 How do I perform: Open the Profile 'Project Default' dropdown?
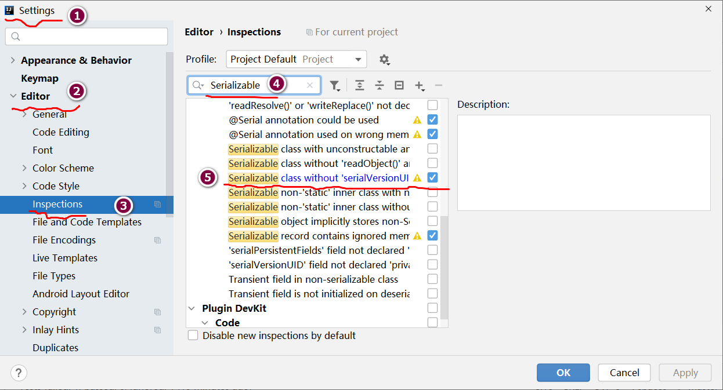tap(296, 59)
